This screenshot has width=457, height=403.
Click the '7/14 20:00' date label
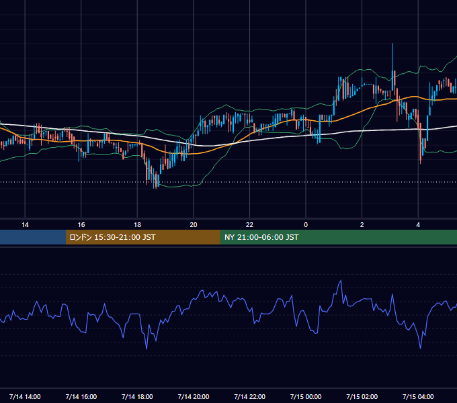[x=194, y=396]
